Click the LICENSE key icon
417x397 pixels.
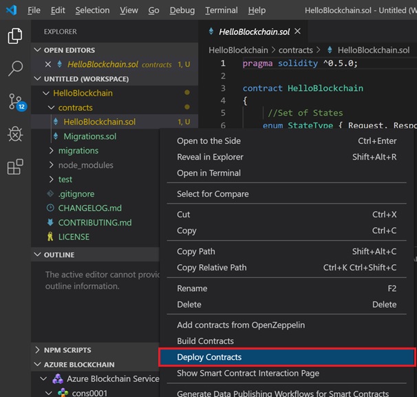click(50, 237)
